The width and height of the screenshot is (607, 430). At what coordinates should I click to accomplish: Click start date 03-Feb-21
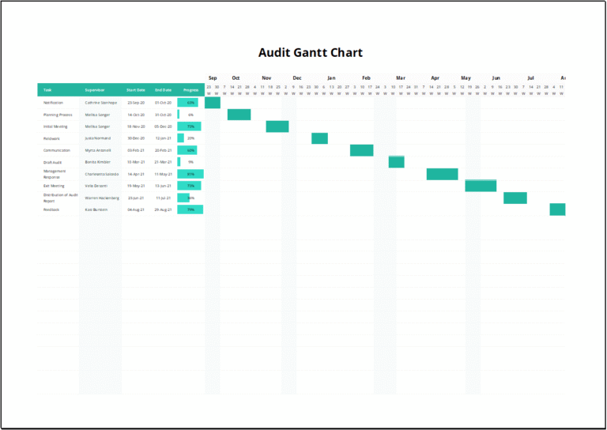[136, 150]
